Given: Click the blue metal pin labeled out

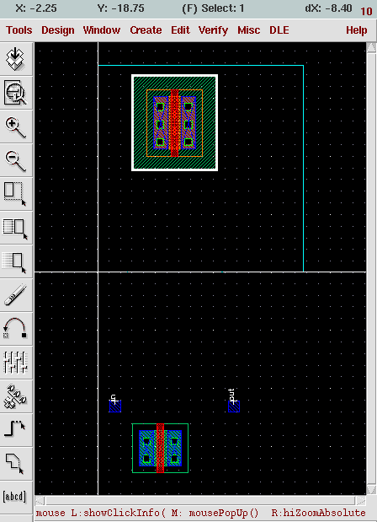Looking at the screenshot, I should (x=234, y=406).
